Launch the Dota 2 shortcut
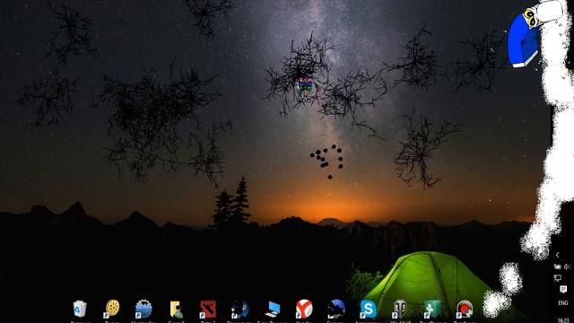The height and width of the screenshot is (323, 574). (x=208, y=310)
